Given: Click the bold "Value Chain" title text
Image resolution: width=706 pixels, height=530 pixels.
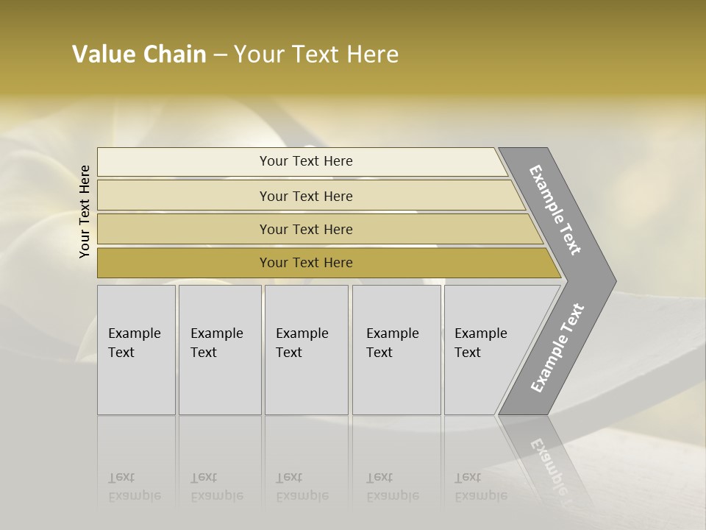Looking at the screenshot, I should click(x=139, y=54).
